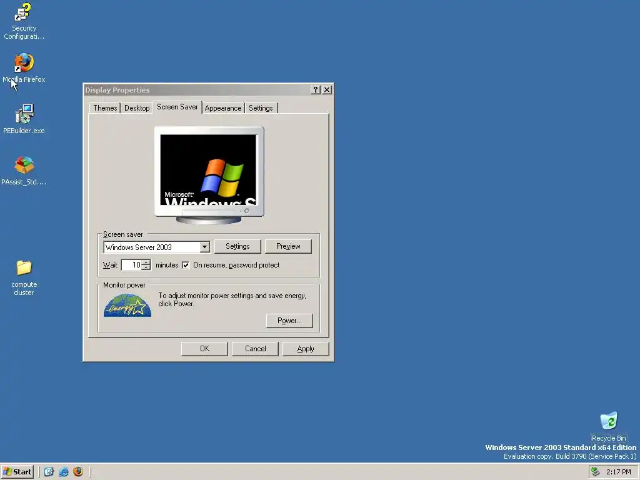Open the Settings tab
This screenshot has height=480, width=640.
click(x=261, y=108)
